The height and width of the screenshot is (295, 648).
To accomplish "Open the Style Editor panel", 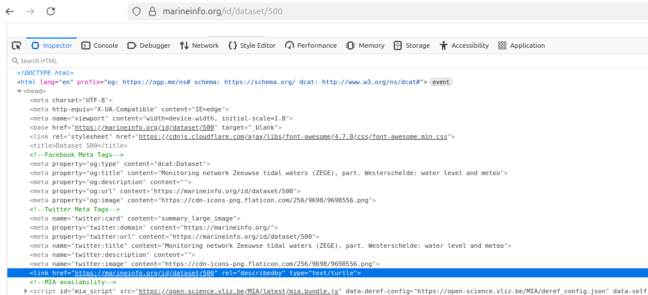I will coord(251,45).
